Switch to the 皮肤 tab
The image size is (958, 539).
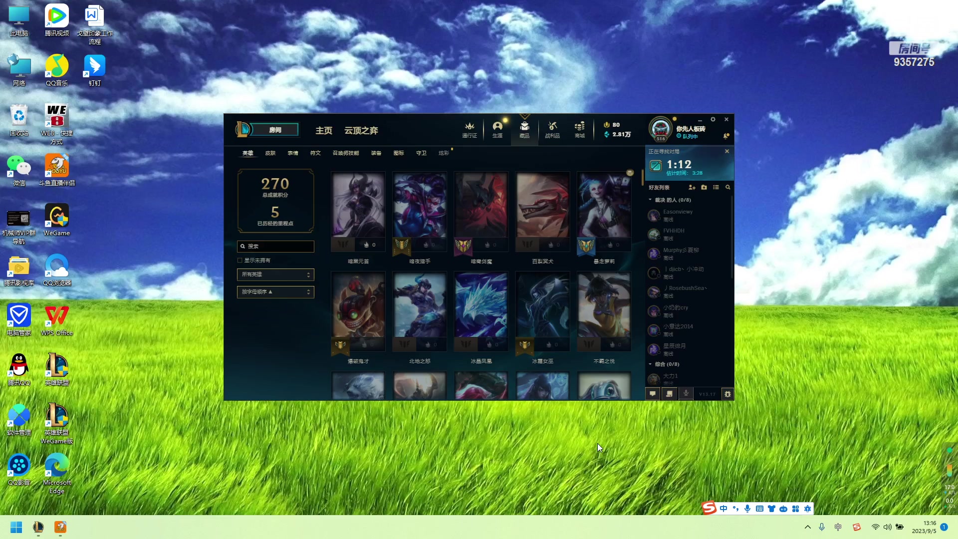270,153
